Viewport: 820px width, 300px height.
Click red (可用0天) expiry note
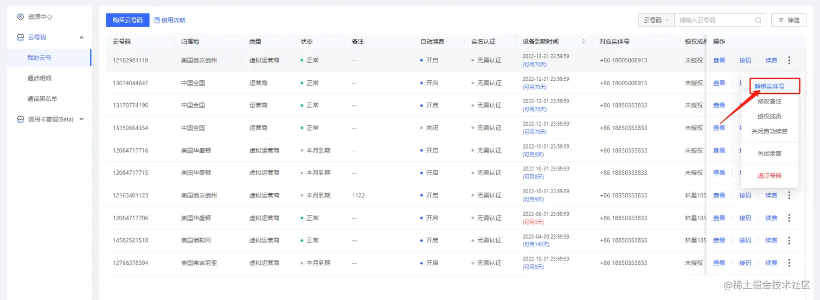pyautogui.click(x=533, y=222)
